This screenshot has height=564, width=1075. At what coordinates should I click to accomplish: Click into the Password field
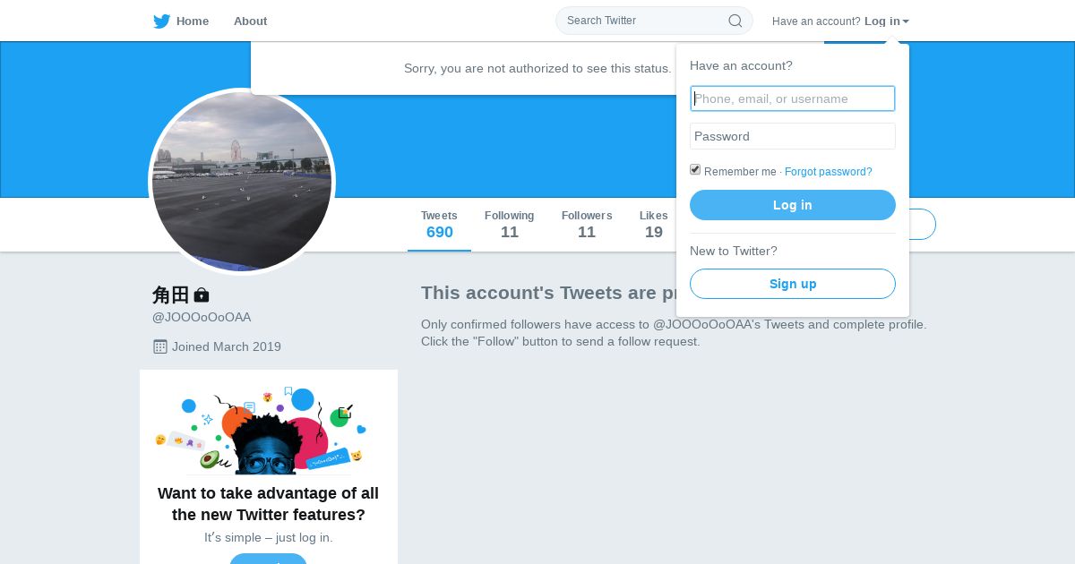pos(793,136)
